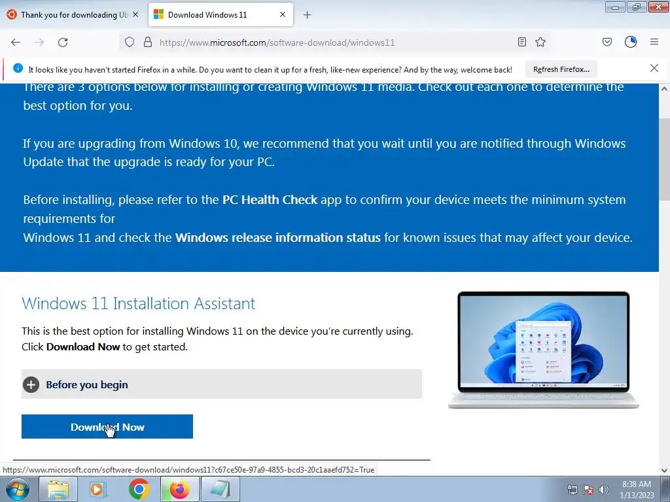Click the network tray icon
Viewport: 670px width, 502px height.
pyautogui.click(x=572, y=490)
